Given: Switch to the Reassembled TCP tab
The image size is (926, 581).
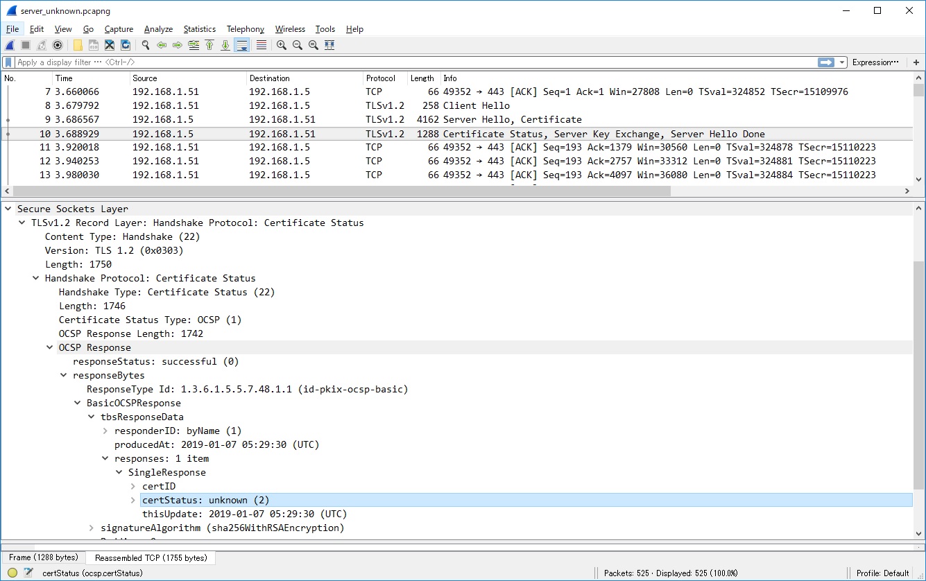Looking at the screenshot, I should (x=150, y=557).
